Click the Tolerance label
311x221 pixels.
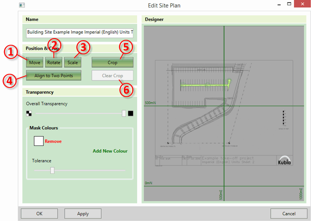pos(42,160)
